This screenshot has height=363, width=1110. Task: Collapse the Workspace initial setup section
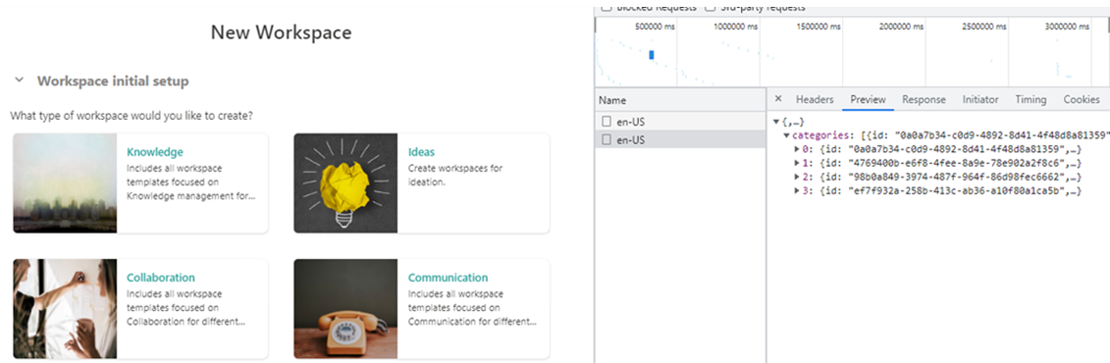pyautogui.click(x=19, y=80)
